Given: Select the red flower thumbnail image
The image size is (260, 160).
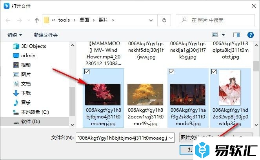Looking at the screenshot, I should [103, 95].
